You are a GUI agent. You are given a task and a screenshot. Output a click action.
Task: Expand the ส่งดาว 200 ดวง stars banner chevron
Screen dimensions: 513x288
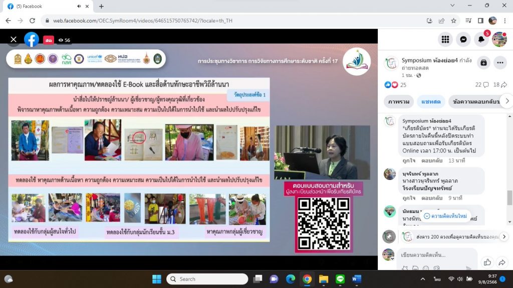pyautogui.click(x=504, y=236)
